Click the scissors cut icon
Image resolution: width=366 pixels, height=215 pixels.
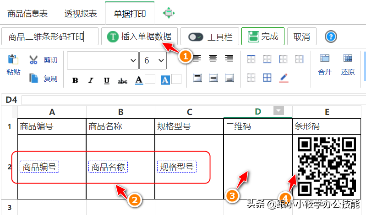(x=33, y=60)
